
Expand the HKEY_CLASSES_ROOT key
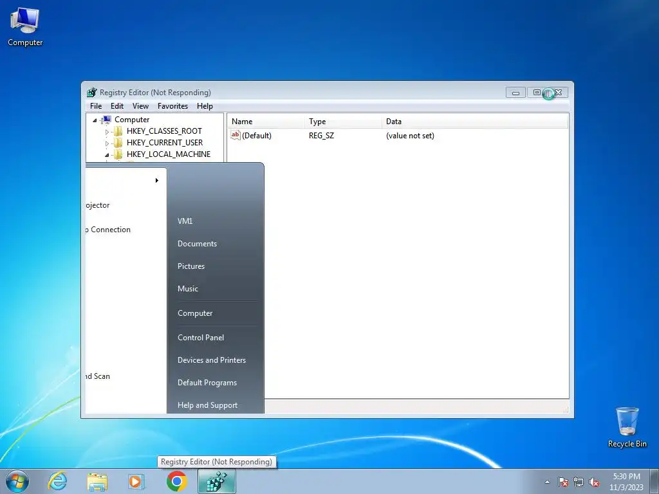pyautogui.click(x=107, y=131)
